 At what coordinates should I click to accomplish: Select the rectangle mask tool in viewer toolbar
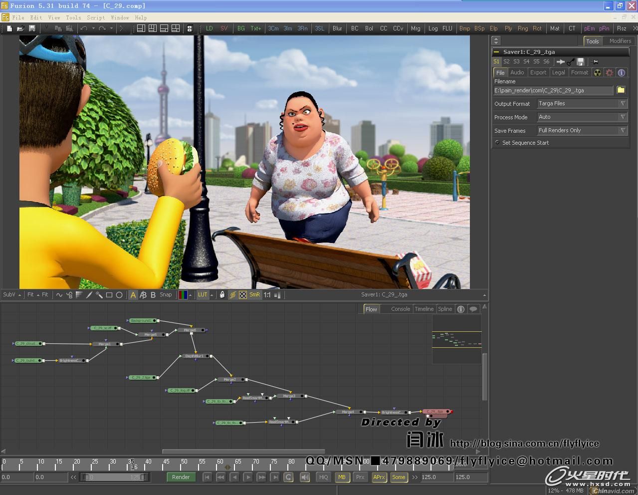[109, 295]
